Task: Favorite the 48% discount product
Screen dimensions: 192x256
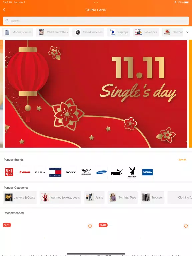Action: point(186,226)
